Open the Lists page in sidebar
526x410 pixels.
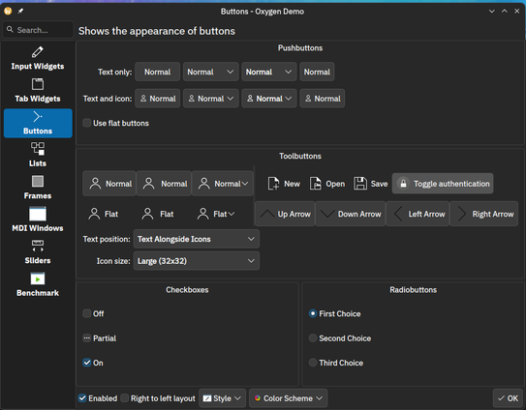[38, 155]
